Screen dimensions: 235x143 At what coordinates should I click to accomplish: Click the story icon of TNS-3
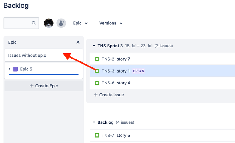(x=97, y=71)
